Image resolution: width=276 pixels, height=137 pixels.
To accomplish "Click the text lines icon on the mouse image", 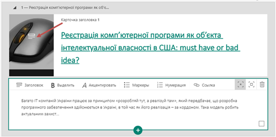I will tap(32, 36).
